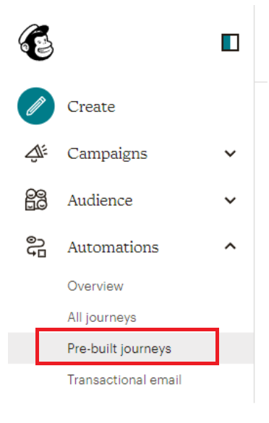The height and width of the screenshot is (423, 269).
Task: Collapse the Automations section chevron
Action: coord(231,246)
